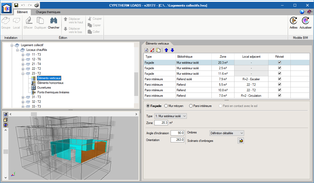Open the Ombres Définition détaillée dropdown
Viewport: 314px width, 183px height.
point(227,133)
